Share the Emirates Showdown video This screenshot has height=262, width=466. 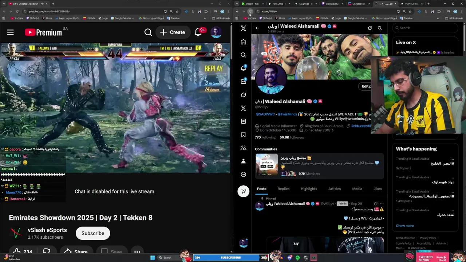click(76, 252)
